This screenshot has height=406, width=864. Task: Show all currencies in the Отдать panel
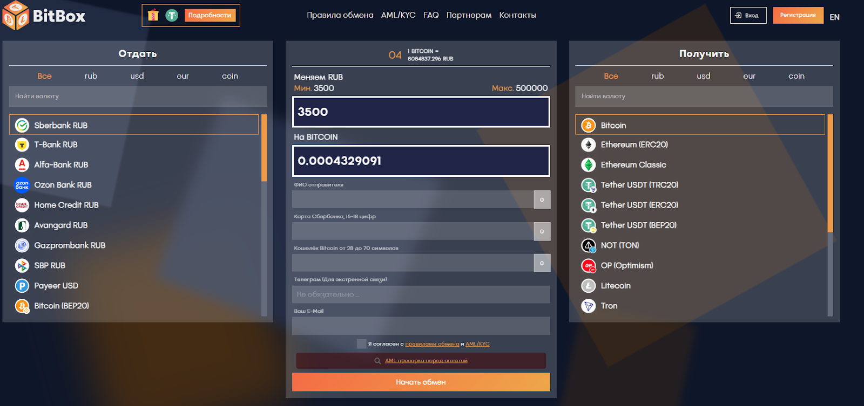pyautogui.click(x=45, y=76)
